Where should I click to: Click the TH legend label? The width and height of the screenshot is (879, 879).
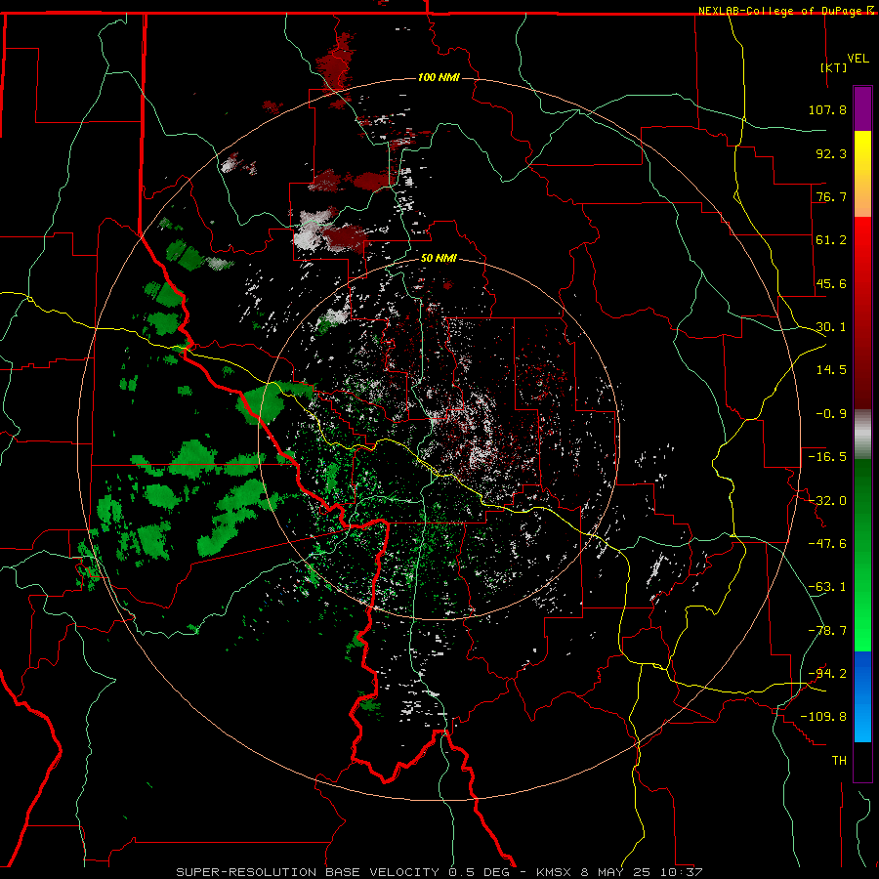(x=839, y=761)
